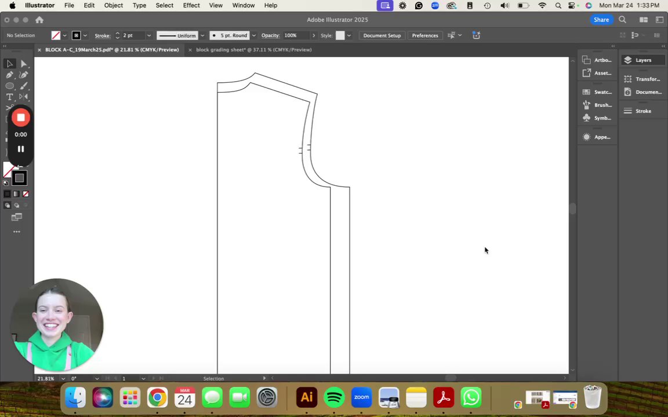Select the Direct Selection tool
This screenshot has height=417, width=668.
[x=24, y=64]
